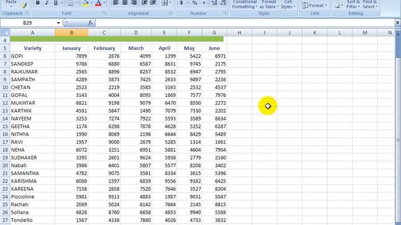The height and width of the screenshot is (225, 401).
Task: Open the Font dialog launcher
Action: coord(105,13)
